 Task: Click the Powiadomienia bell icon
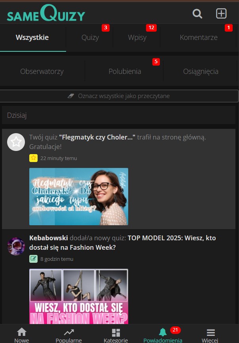(x=163, y=332)
